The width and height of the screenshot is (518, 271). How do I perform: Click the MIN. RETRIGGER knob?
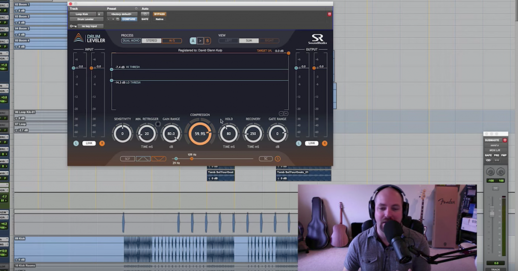pyautogui.click(x=147, y=133)
